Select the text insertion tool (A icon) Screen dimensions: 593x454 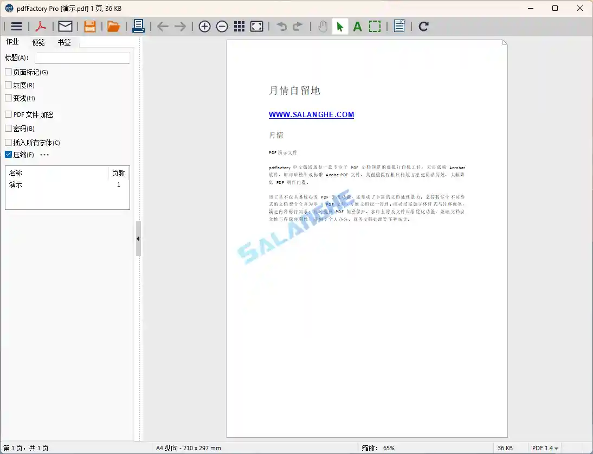point(357,25)
